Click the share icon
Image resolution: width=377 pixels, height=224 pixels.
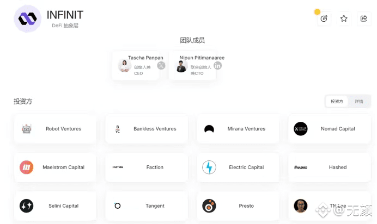[364, 18]
